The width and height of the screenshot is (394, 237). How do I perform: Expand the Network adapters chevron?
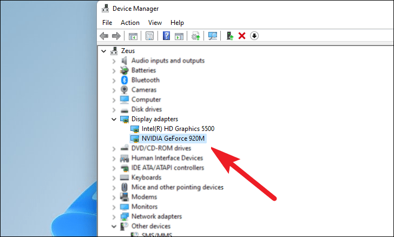coord(114,216)
